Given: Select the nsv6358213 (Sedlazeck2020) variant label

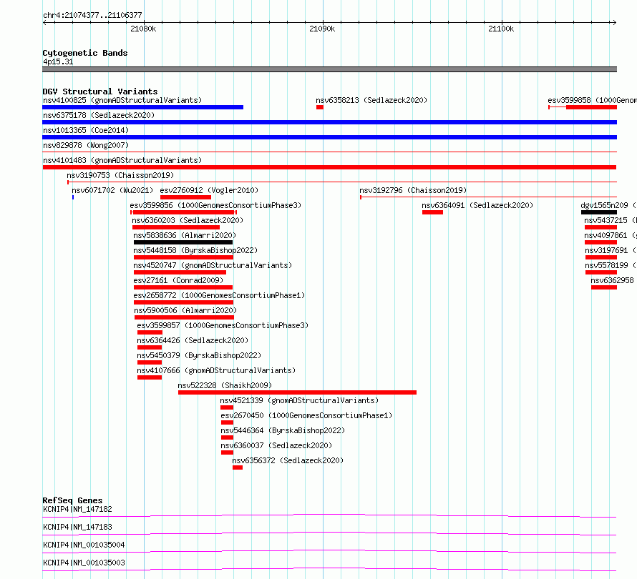Looking at the screenshot, I should tap(371, 100).
